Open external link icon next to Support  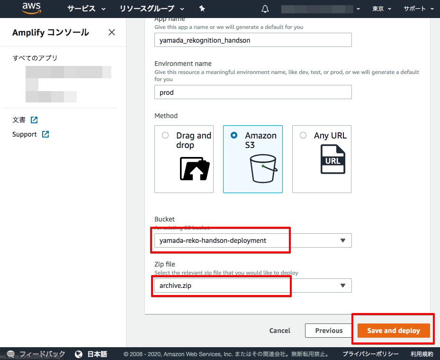click(x=45, y=134)
